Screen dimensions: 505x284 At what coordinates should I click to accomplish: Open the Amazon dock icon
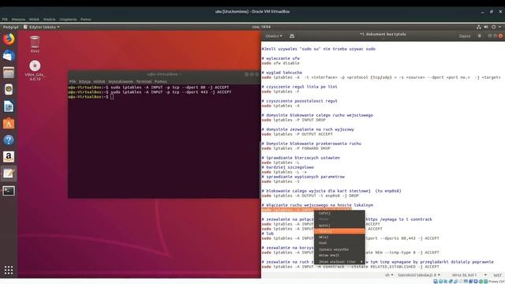[9, 157]
